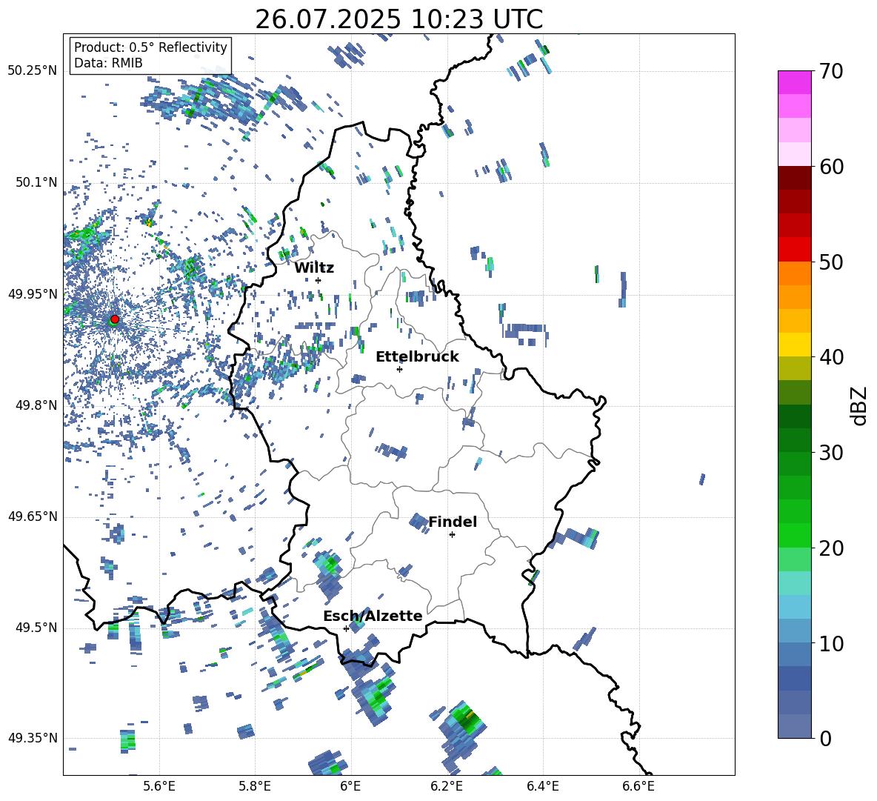877x801 pixels.
Task: Click the 49.65°N latitude label
Action: tap(33, 516)
